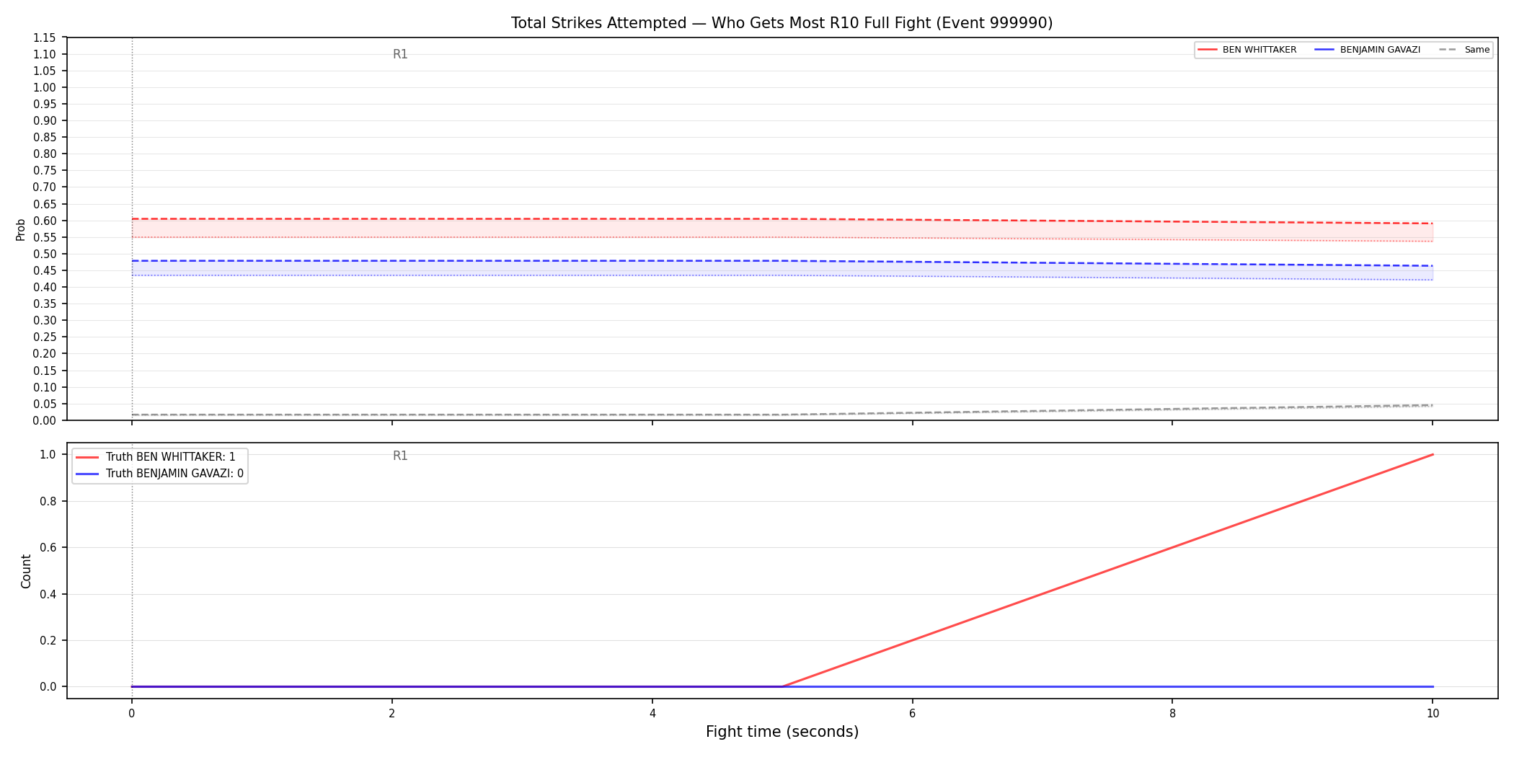Click the 0.60 tick on the Prob axis
This screenshot has height=757, width=1514.
tap(45, 221)
